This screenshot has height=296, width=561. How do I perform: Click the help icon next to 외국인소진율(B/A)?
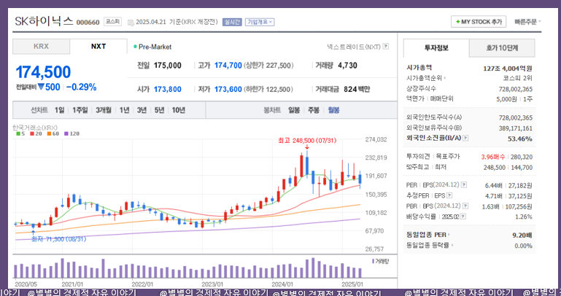click(465, 138)
